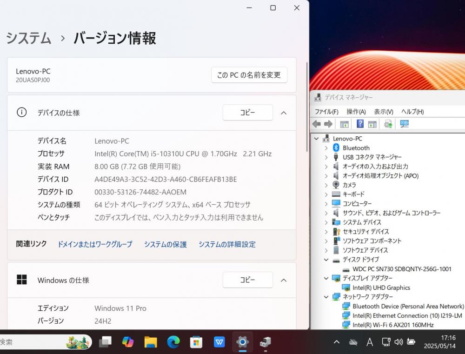The image size is (465, 354).
Task: Click the Settings window vertical scrollbar
Action: point(306,107)
